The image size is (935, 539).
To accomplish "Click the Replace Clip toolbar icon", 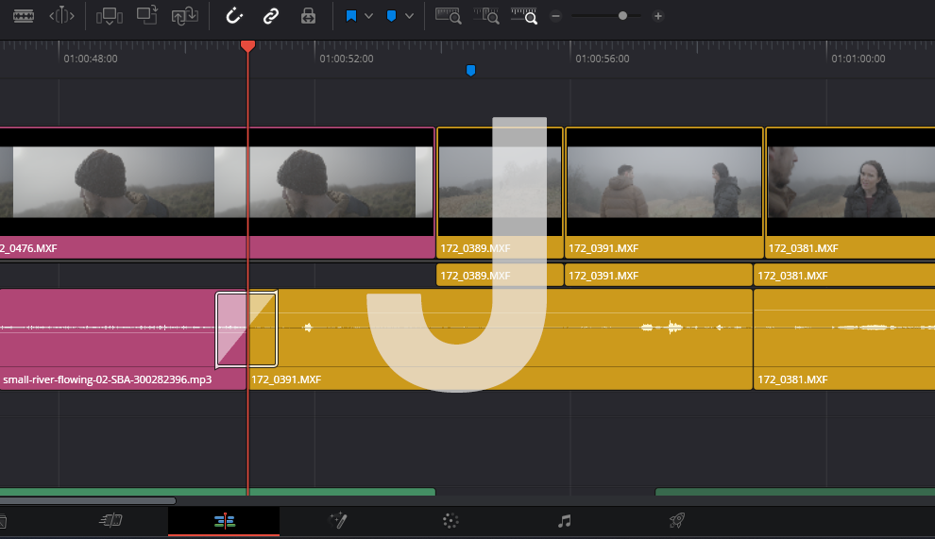I will click(x=185, y=16).
